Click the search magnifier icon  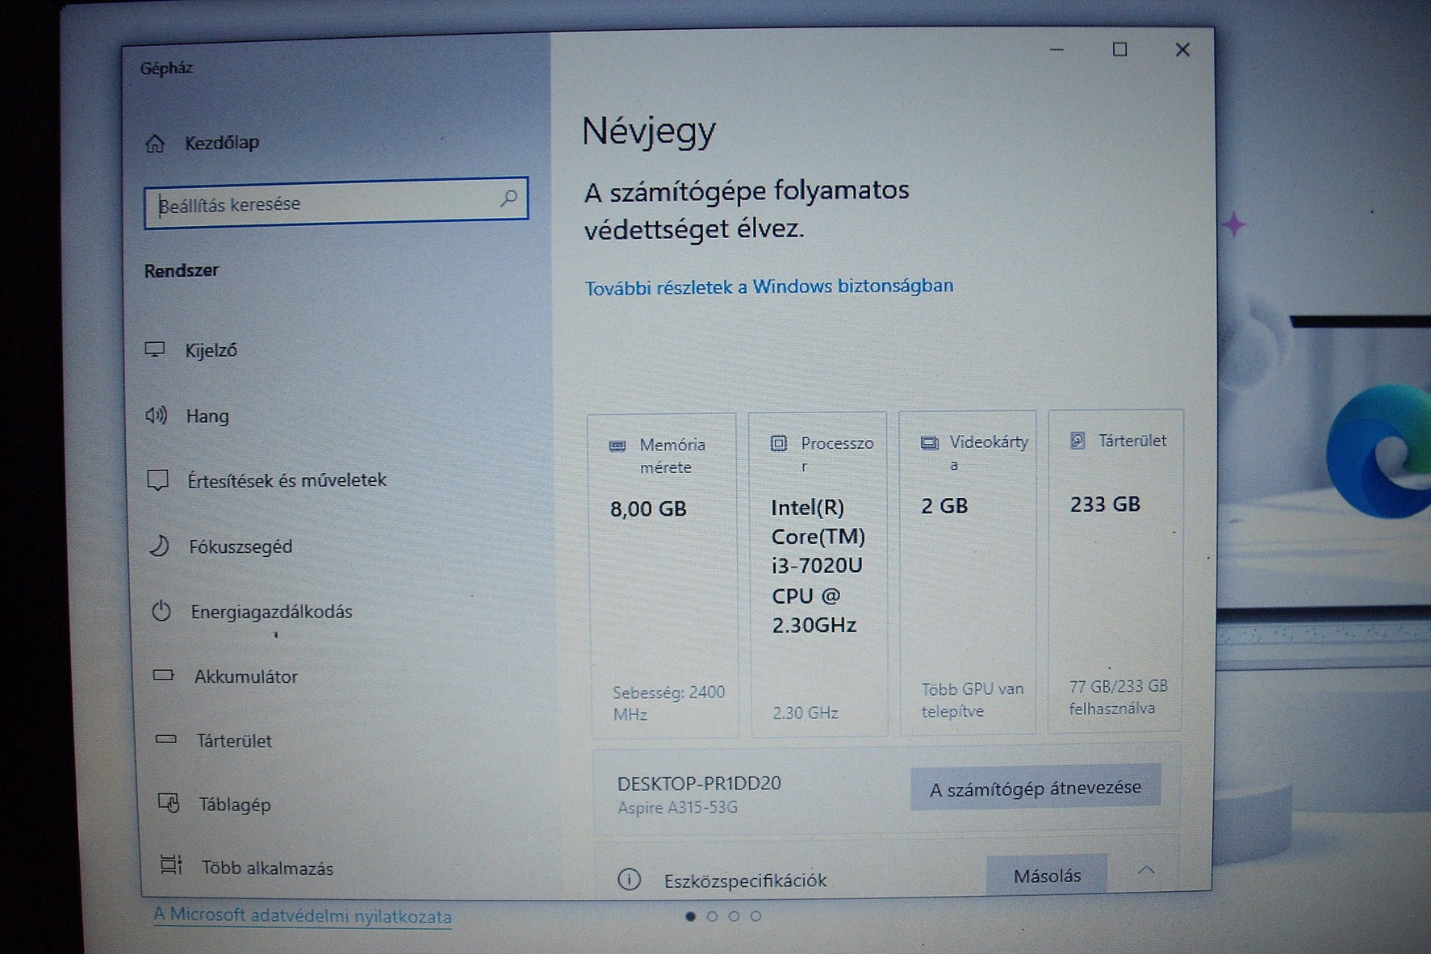coord(508,198)
